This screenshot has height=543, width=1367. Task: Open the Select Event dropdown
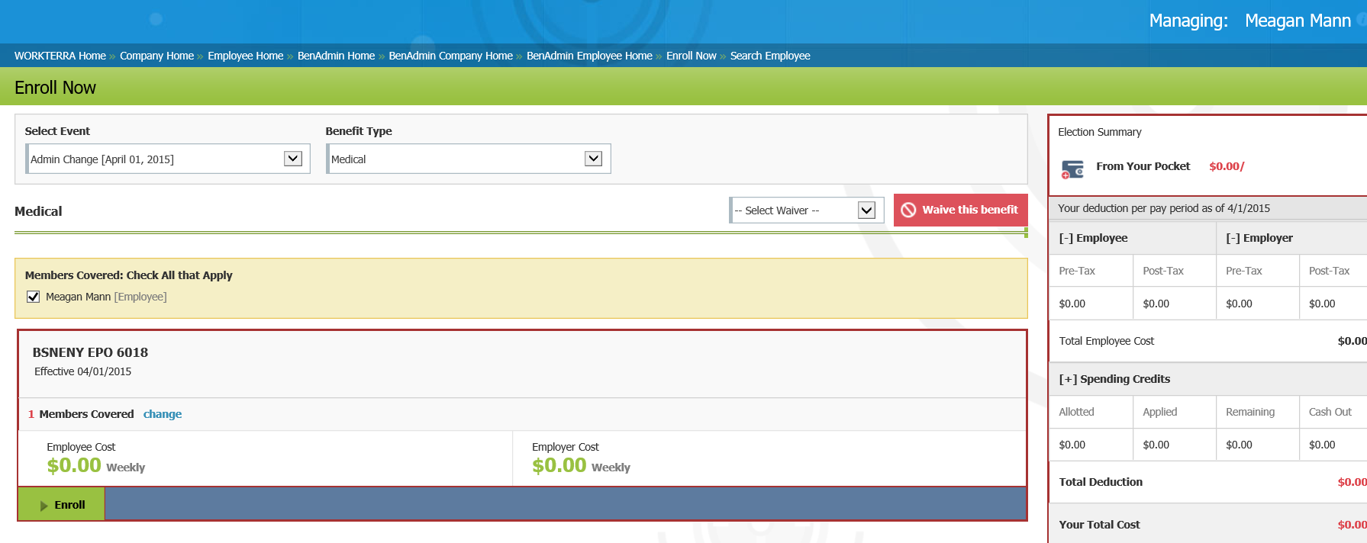[292, 159]
